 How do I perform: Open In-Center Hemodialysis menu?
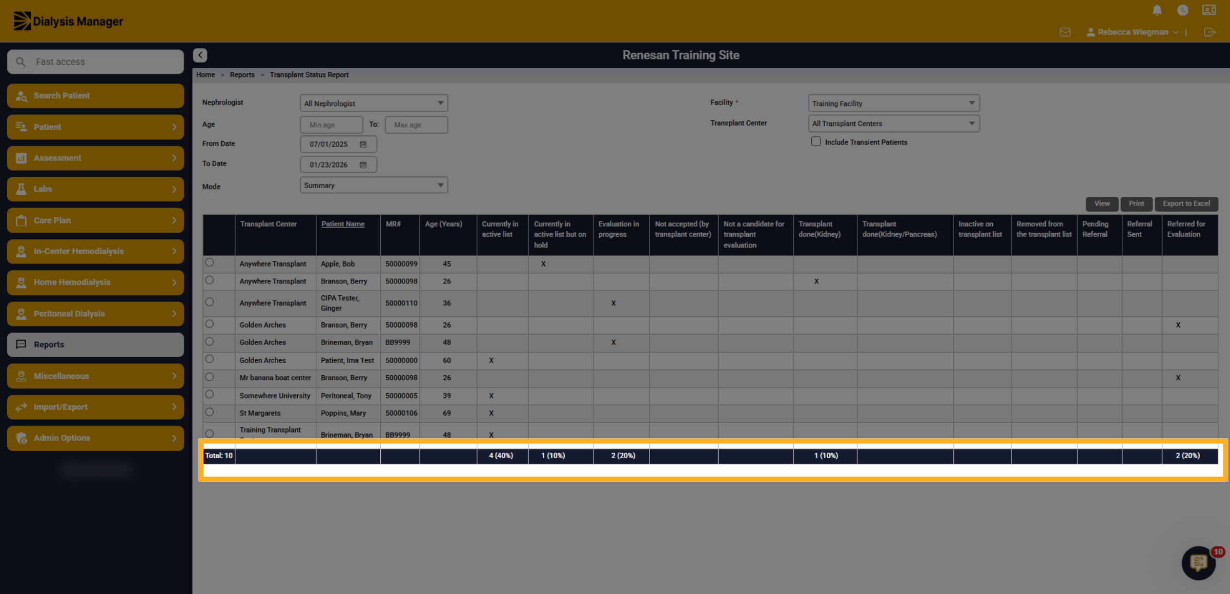coord(95,252)
